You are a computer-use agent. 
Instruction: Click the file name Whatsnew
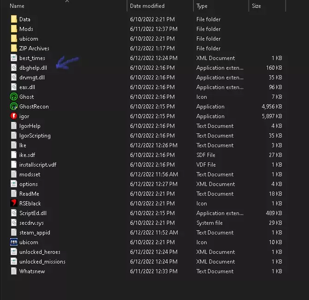[x=32, y=271]
